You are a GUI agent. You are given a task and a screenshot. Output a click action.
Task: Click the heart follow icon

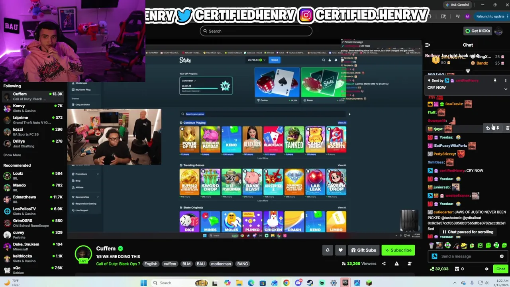coord(340,250)
